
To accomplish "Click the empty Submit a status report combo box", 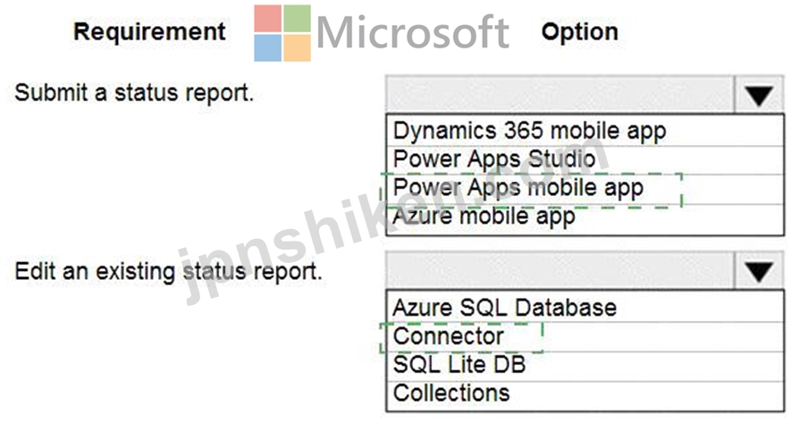I will pyautogui.click(x=560, y=95).
